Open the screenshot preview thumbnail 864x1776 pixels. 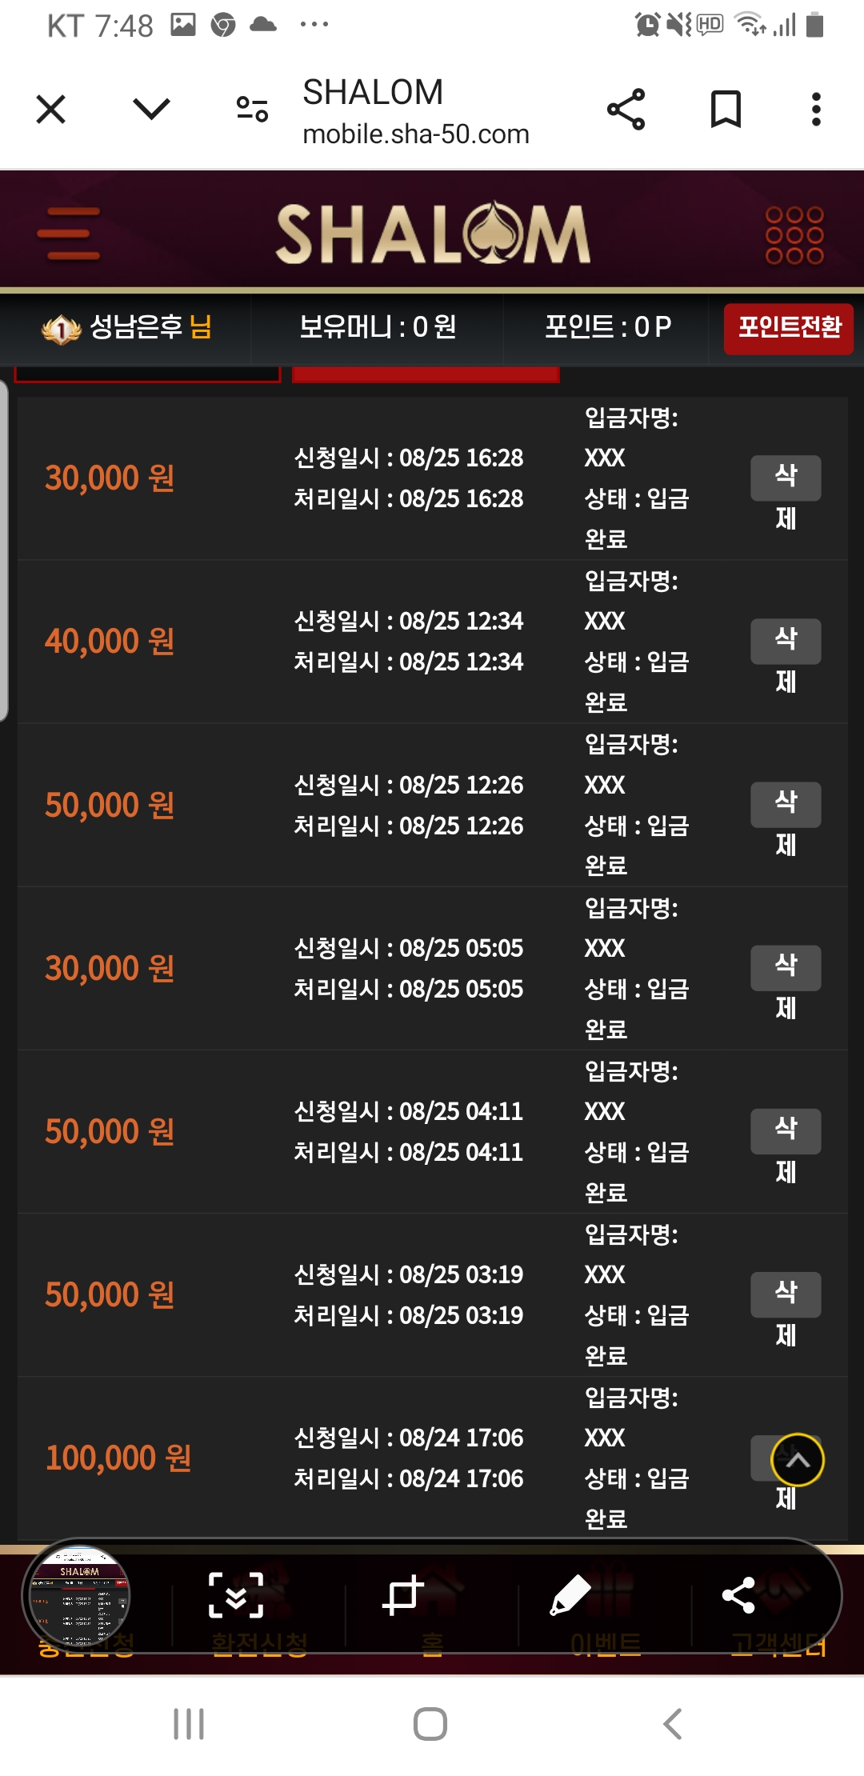tap(79, 1597)
